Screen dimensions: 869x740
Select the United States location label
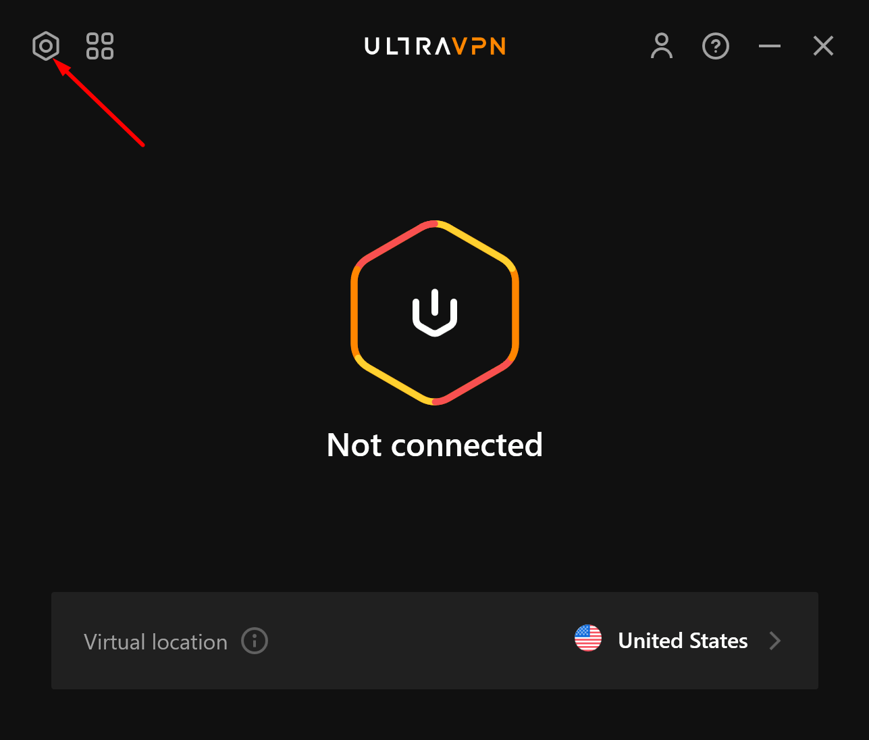click(683, 641)
